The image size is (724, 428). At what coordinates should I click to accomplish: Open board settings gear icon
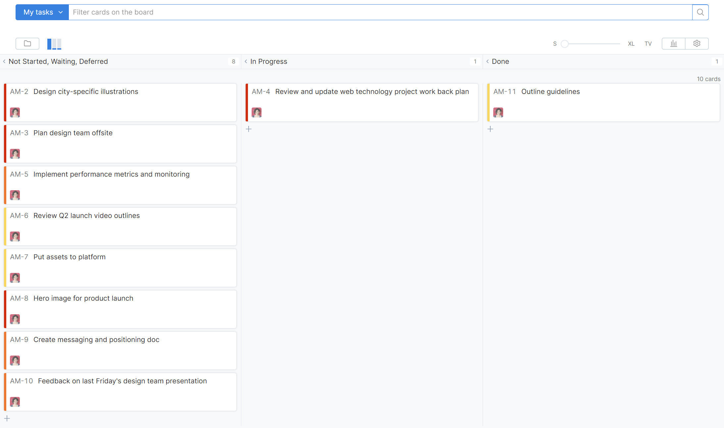point(697,43)
